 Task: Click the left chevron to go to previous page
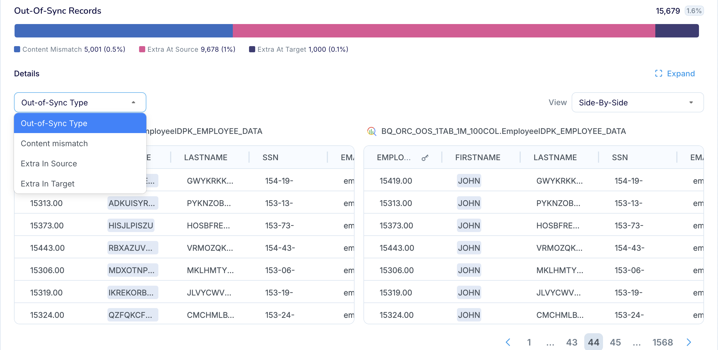pos(508,342)
